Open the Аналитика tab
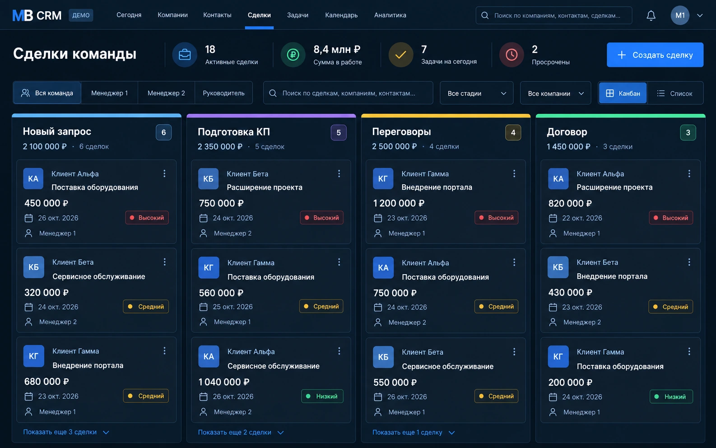The height and width of the screenshot is (448, 716). pyautogui.click(x=390, y=15)
